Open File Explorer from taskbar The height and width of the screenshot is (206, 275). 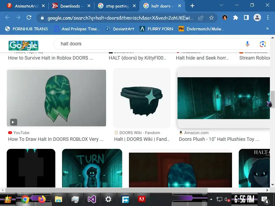58,199
